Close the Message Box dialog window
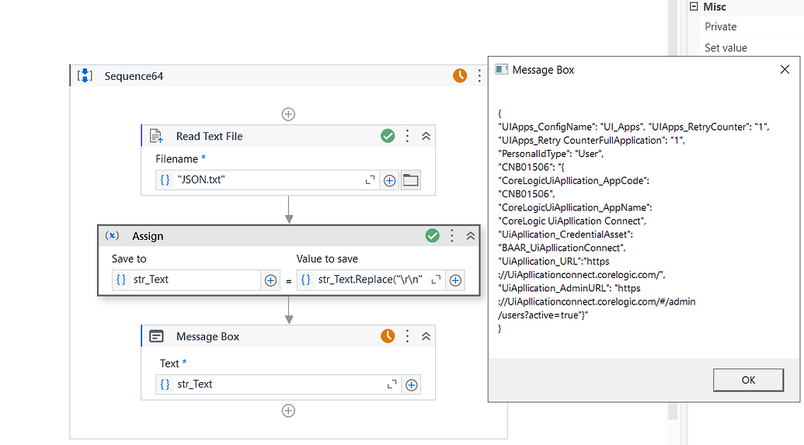The image size is (804, 445). pyautogui.click(x=785, y=70)
